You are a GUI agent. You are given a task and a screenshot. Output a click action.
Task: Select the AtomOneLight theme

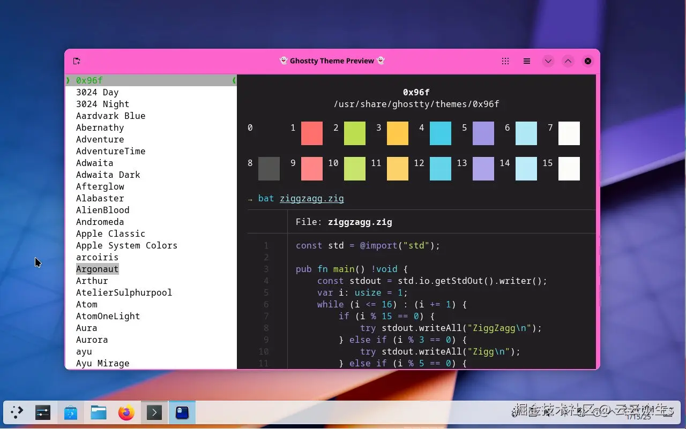[108, 316]
